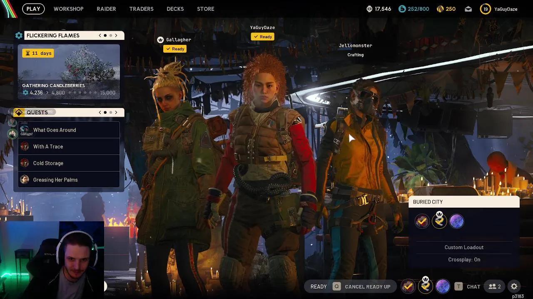Click the level 19 player badge
This screenshot has width=533, height=299.
click(485, 9)
